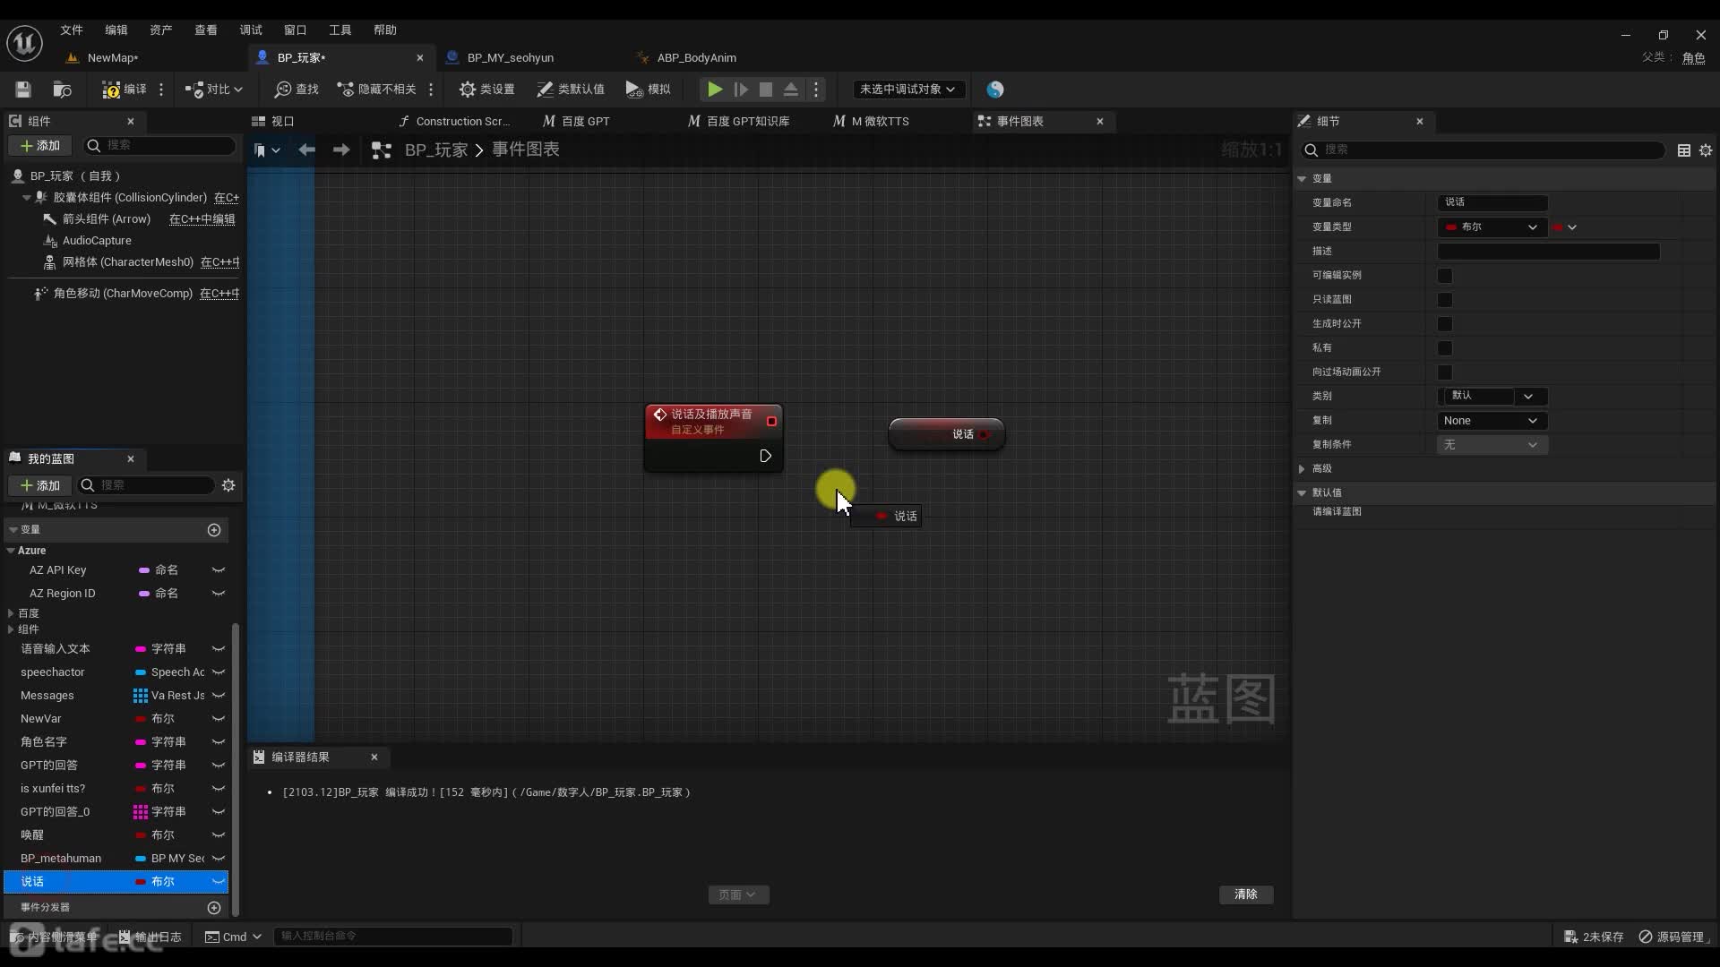This screenshot has width=1720, height=967.
Task: Open My Blueprint panel settings gear
Action: tap(228, 485)
